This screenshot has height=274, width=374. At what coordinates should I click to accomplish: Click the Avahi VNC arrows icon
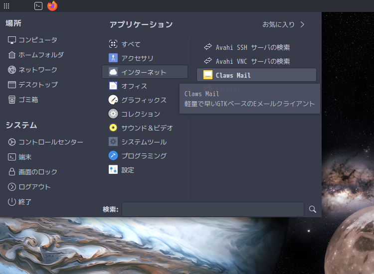208,61
